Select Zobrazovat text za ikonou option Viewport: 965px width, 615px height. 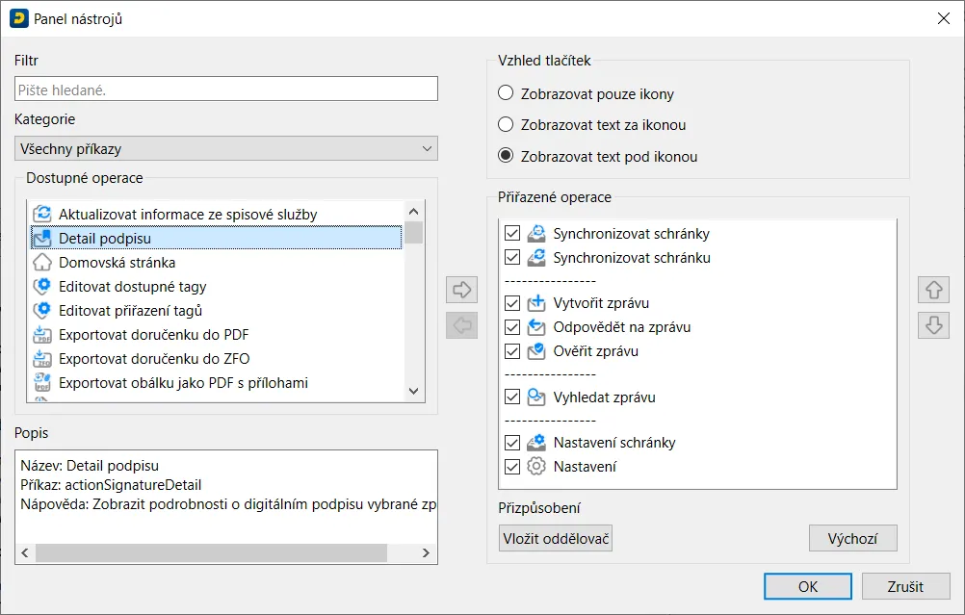coord(506,124)
